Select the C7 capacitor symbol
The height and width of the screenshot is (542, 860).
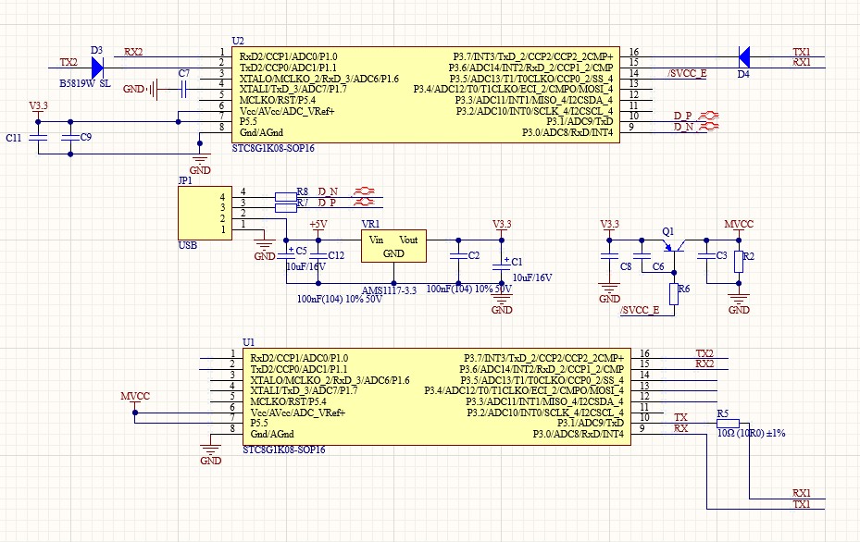[x=183, y=89]
